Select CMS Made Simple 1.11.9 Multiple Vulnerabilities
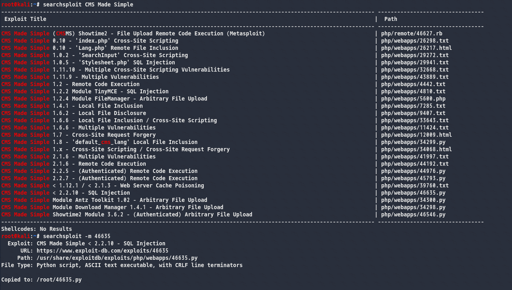The image size is (512, 290). pyautogui.click(x=80, y=77)
